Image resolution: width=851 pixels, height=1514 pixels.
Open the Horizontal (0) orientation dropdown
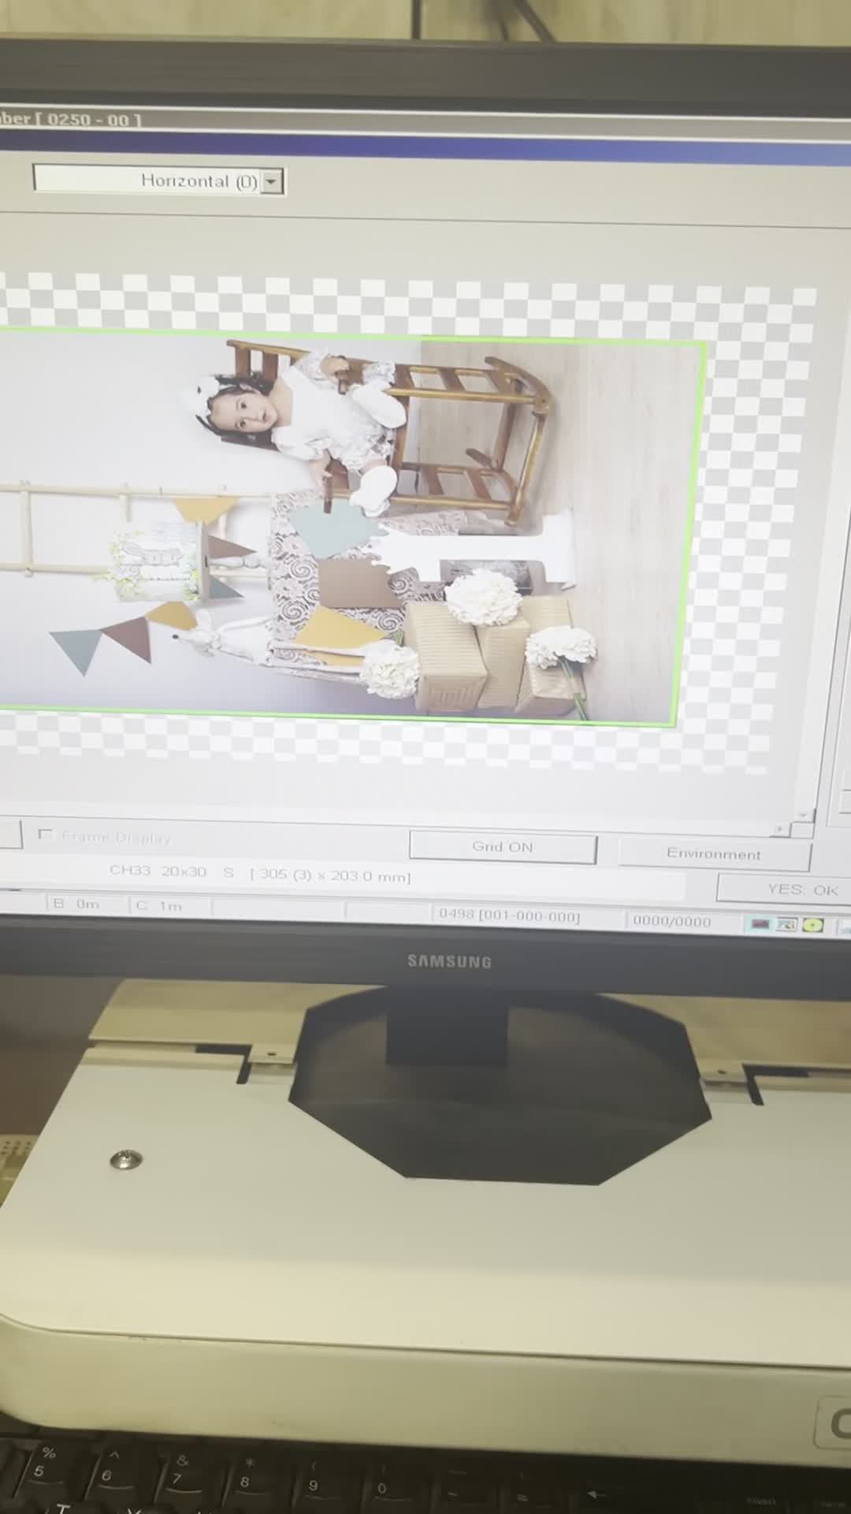point(271,181)
